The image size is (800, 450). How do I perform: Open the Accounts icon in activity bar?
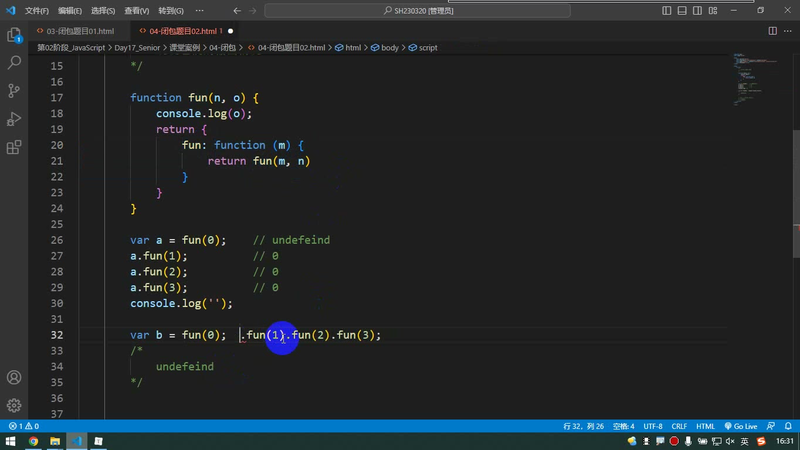pos(14,377)
